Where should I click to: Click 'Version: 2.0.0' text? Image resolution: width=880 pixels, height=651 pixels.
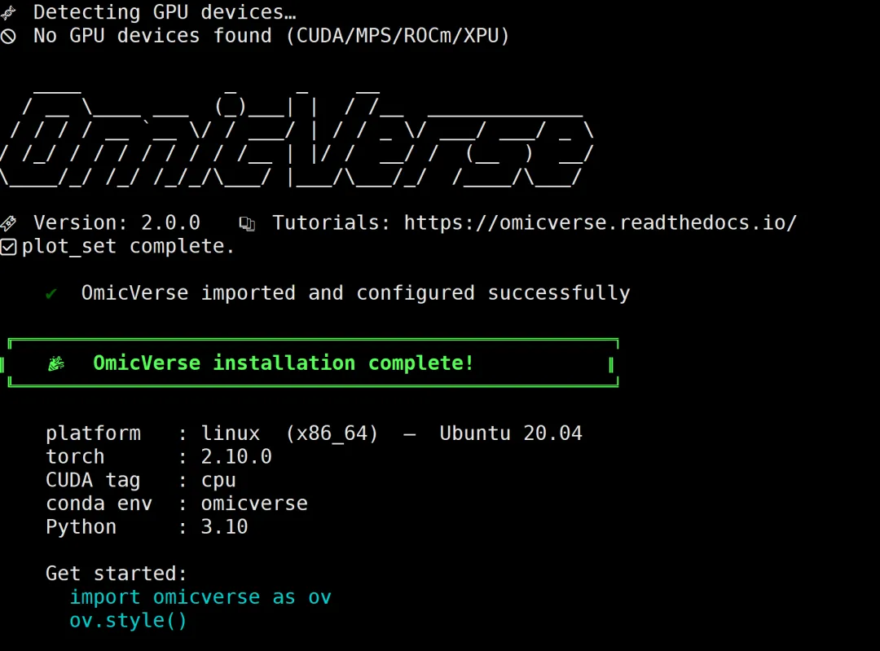pyautogui.click(x=117, y=222)
